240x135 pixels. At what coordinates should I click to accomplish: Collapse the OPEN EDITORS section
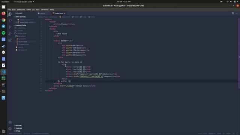click(x=20, y=17)
